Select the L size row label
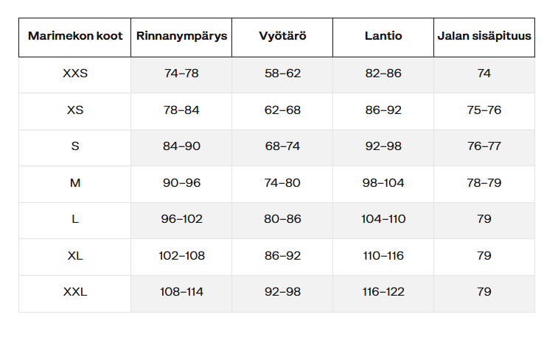The width and height of the screenshot is (558, 342). point(74,219)
